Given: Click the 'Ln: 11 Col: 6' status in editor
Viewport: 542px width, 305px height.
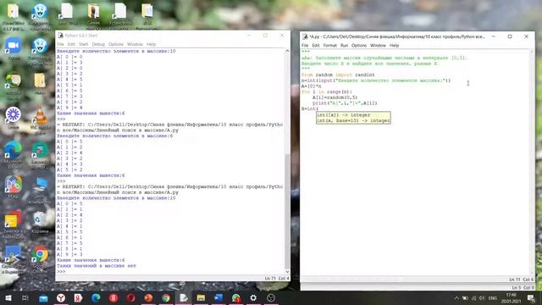Looking at the screenshot, I should click(521, 280).
